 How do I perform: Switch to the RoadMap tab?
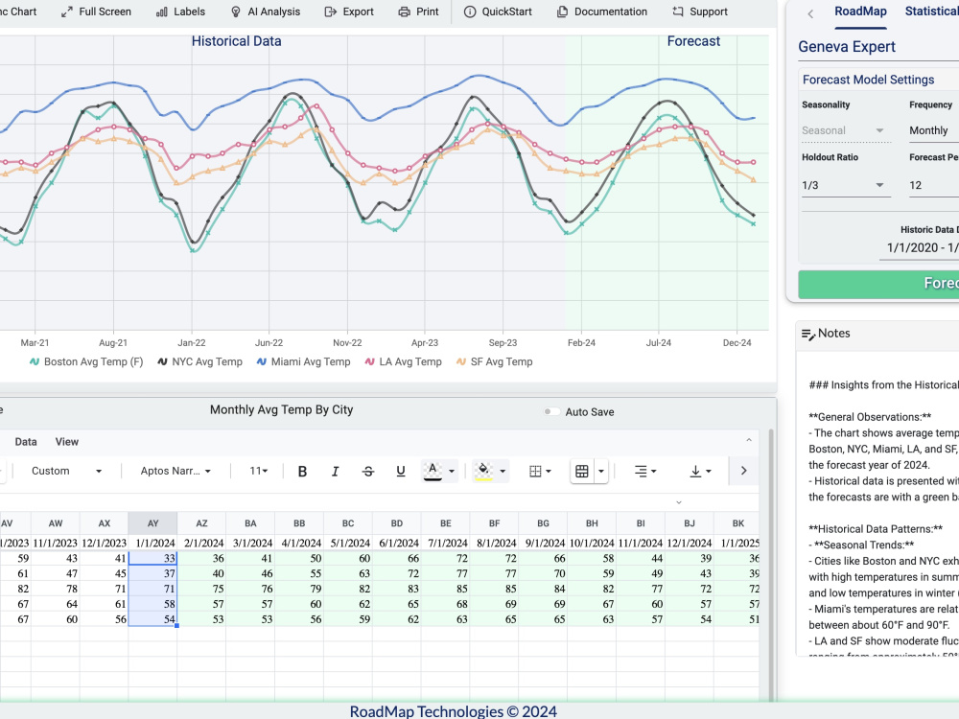860,12
